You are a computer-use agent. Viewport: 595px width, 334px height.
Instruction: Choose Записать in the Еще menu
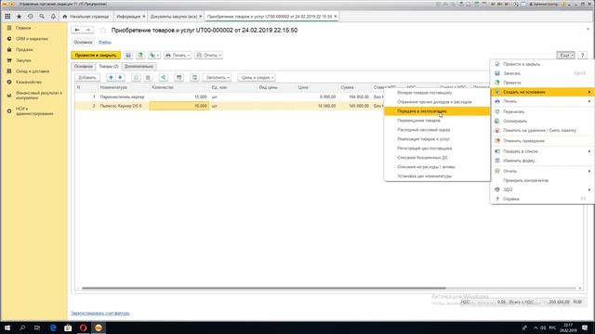pos(542,73)
